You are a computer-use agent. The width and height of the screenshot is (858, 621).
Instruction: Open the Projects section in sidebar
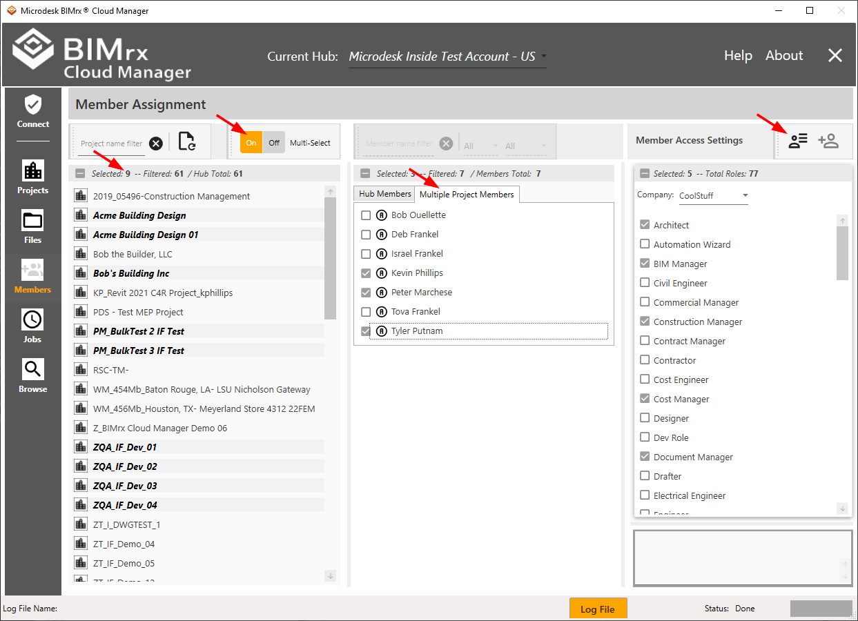tap(33, 177)
